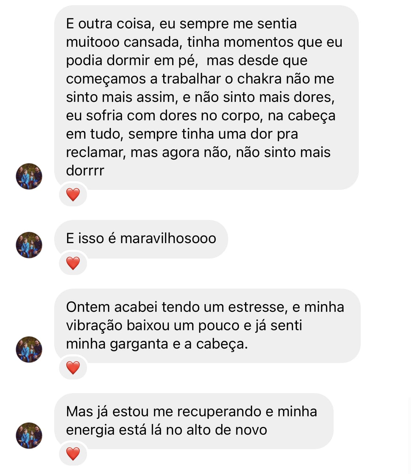This screenshot has width=414, height=474.
Task: Click profile picture next to 'E isso é maravilhosooo'
Action: pos(29,245)
